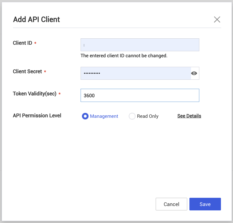Reveal the Client Secret with eye icon
This screenshot has height=223, width=233.
(194, 73)
